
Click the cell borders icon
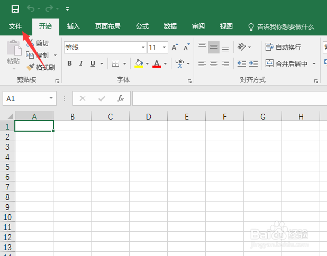(115, 63)
